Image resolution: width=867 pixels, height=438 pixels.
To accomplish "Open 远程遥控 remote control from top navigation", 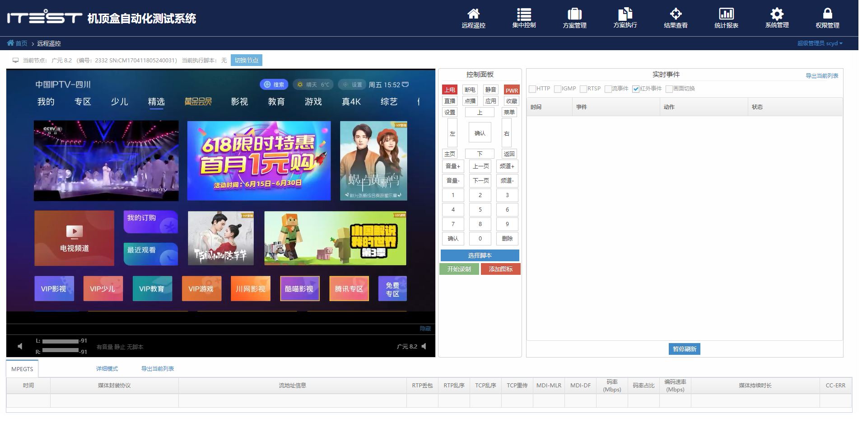I will pos(473,18).
